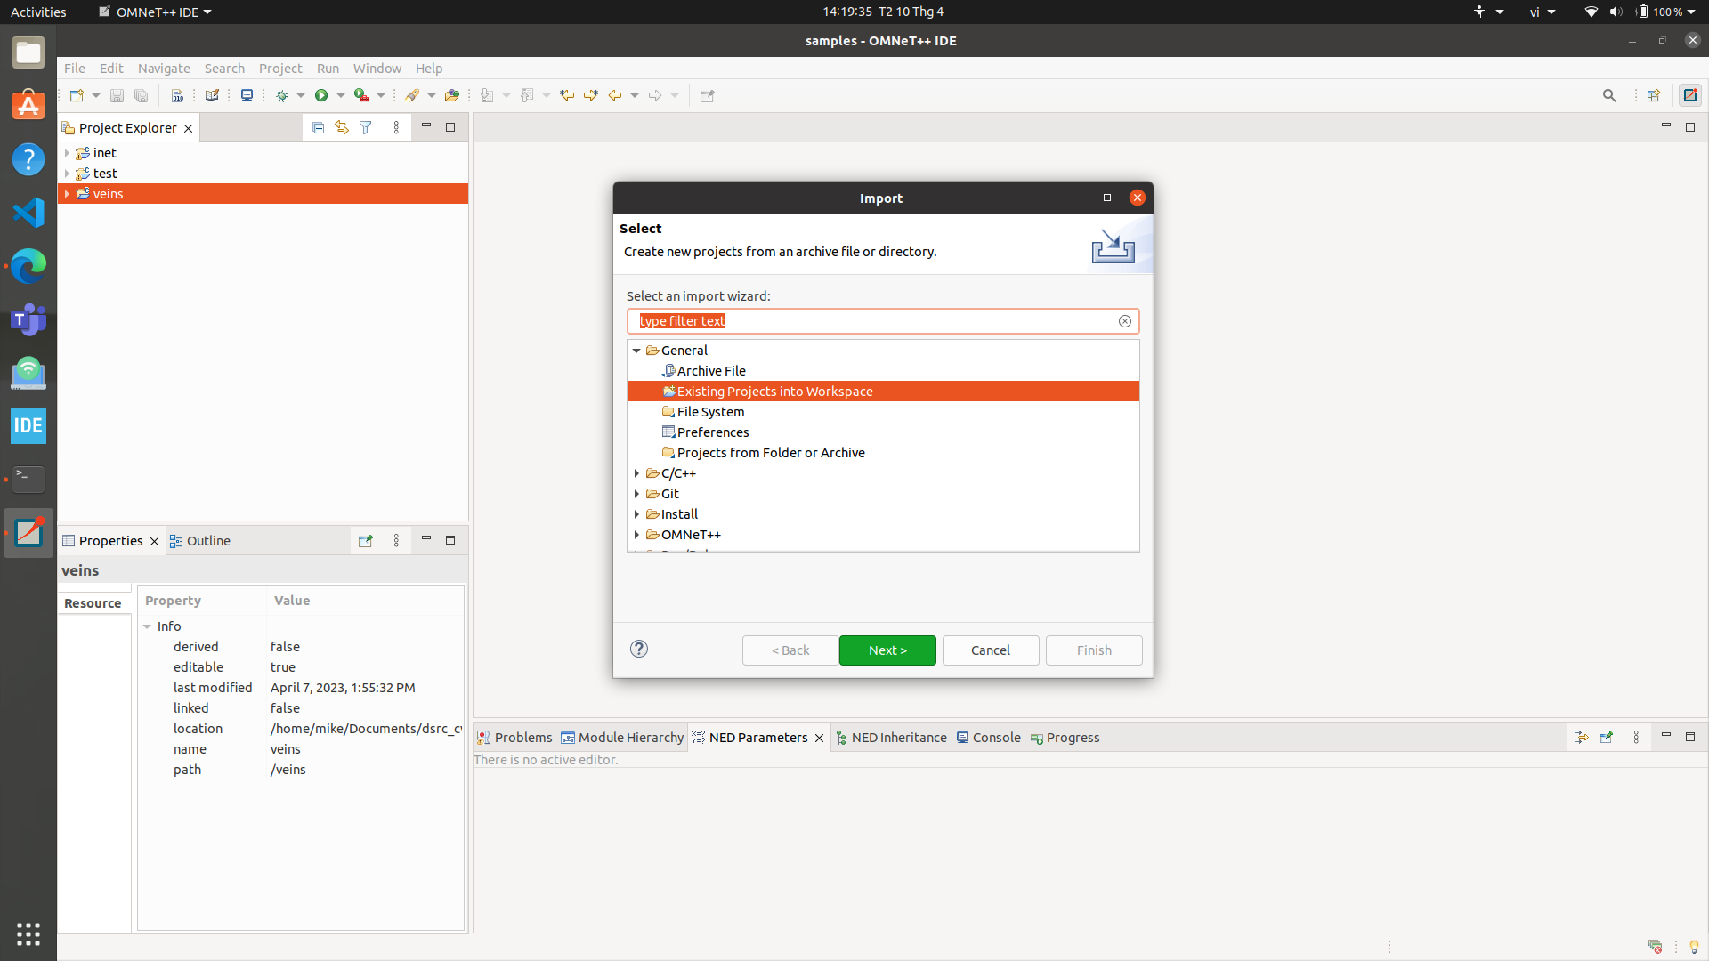Click the Collapse All icon in Project Explorer
The width and height of the screenshot is (1709, 961).
318,128
